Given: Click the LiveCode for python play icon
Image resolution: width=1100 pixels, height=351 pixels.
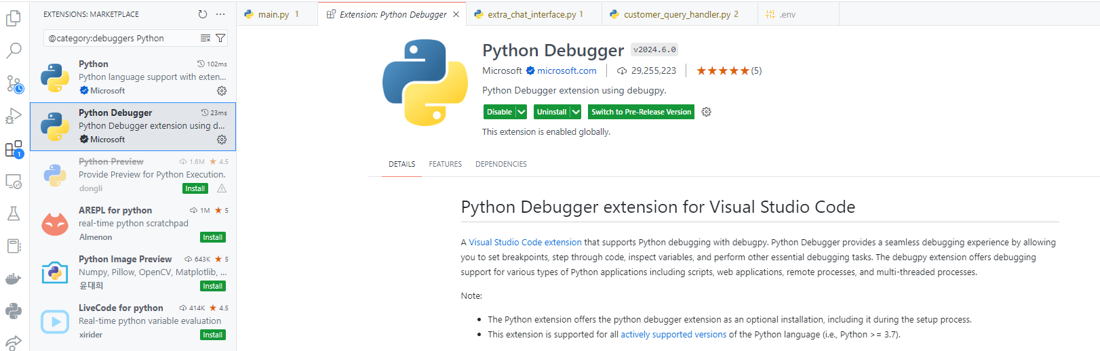Looking at the screenshot, I should click(55, 321).
